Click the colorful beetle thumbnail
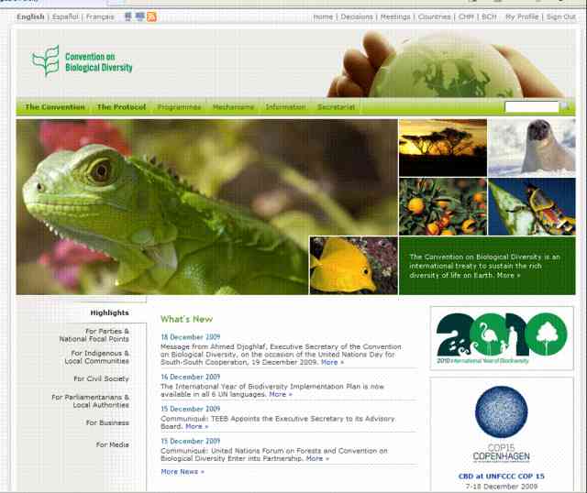This screenshot has width=587, height=493. [532, 206]
